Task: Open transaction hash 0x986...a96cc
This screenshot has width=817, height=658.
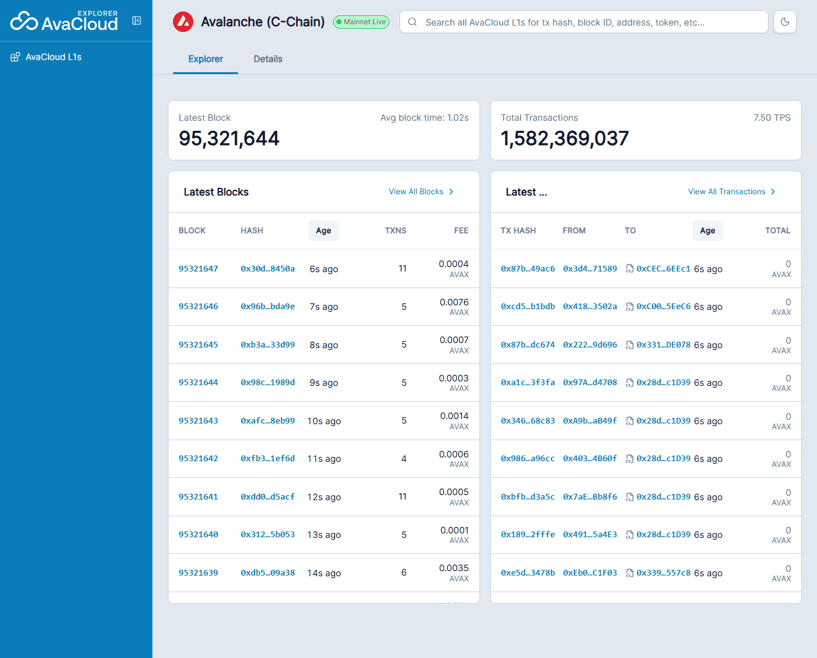Action: point(528,459)
